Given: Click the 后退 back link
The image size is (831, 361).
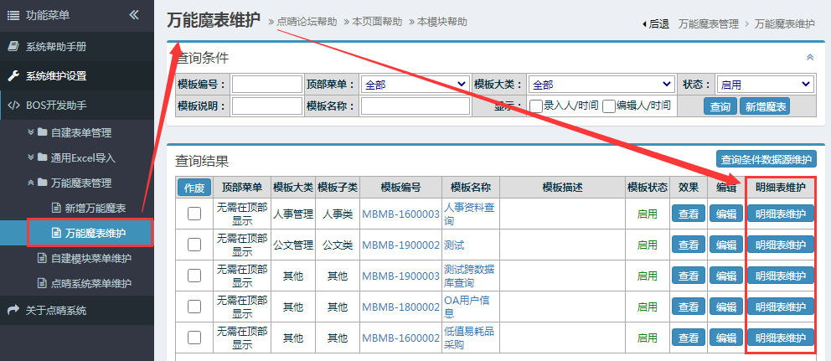Looking at the screenshot, I should [x=654, y=24].
